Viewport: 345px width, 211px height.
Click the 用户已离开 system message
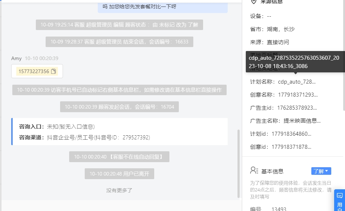[x=119, y=174]
